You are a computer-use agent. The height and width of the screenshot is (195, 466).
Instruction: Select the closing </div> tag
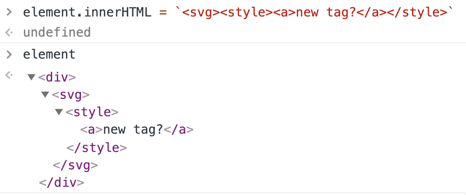61,182
